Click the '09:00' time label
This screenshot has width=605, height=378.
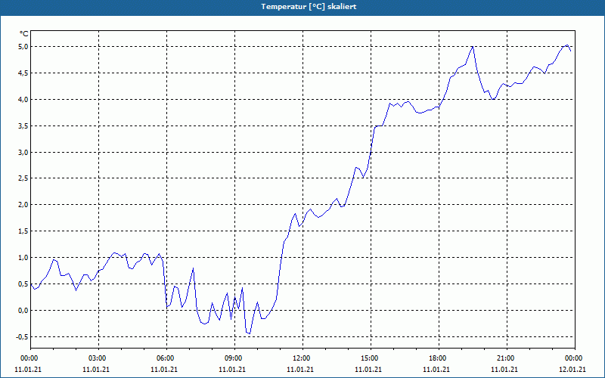click(x=233, y=358)
